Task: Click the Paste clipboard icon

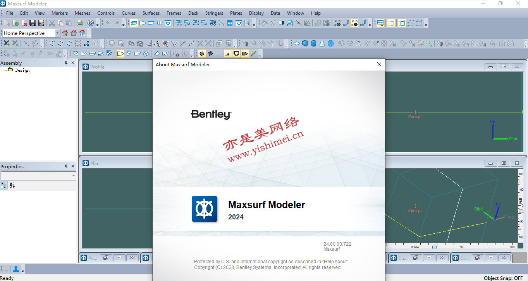Action: click(x=69, y=23)
